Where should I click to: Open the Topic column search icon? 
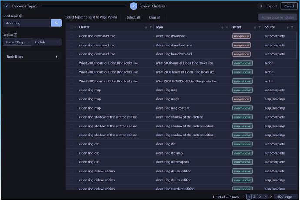coord(227,27)
